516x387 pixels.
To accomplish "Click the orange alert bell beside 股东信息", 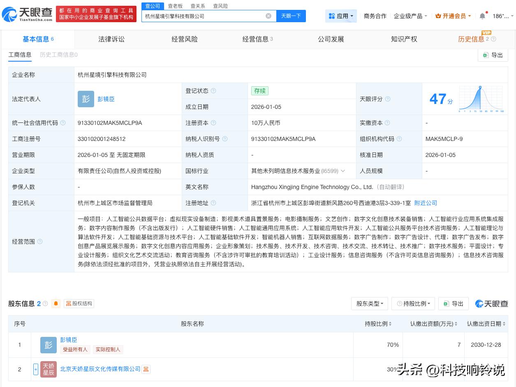I will tap(56, 304).
